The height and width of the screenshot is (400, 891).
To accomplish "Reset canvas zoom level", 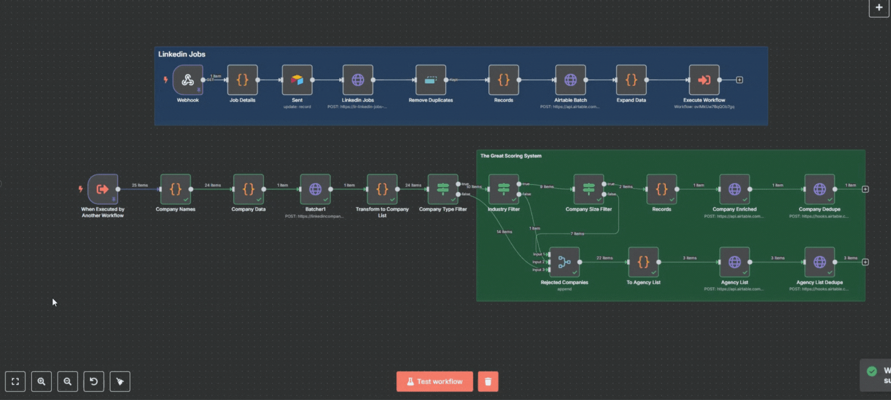I will click(x=94, y=381).
